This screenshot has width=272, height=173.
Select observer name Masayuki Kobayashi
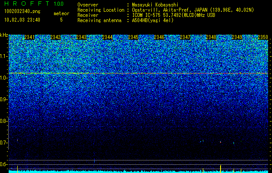point(155,5)
